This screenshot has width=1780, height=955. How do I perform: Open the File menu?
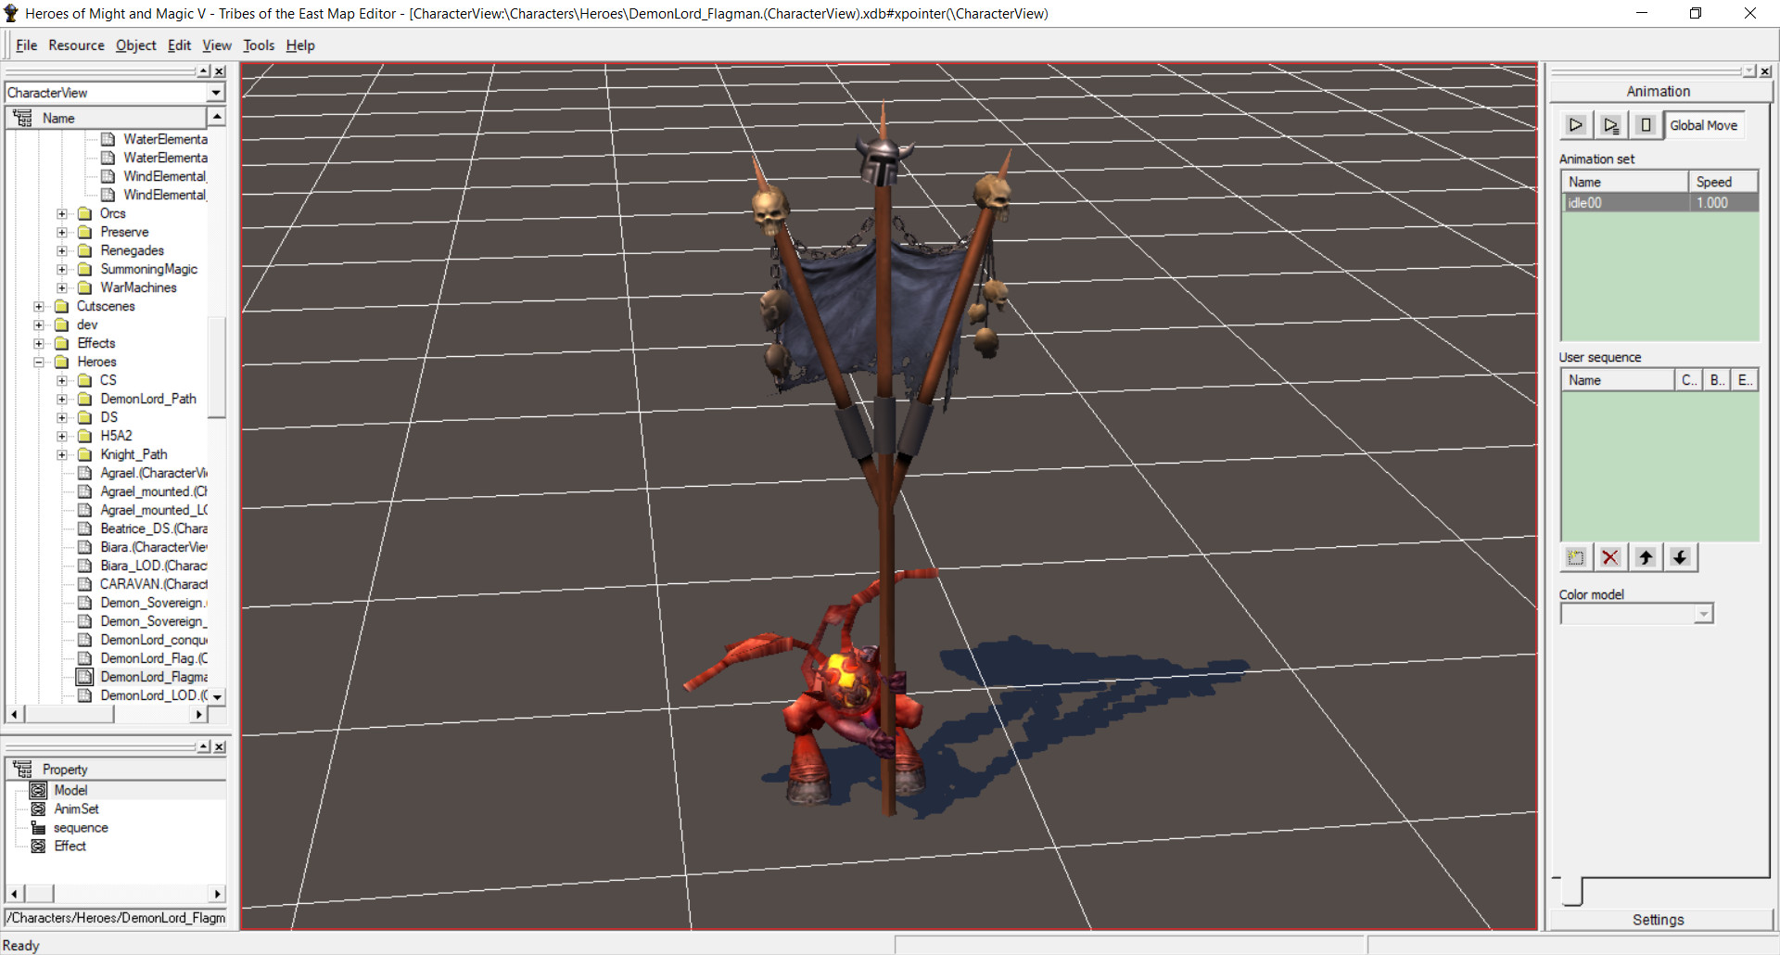click(x=27, y=45)
